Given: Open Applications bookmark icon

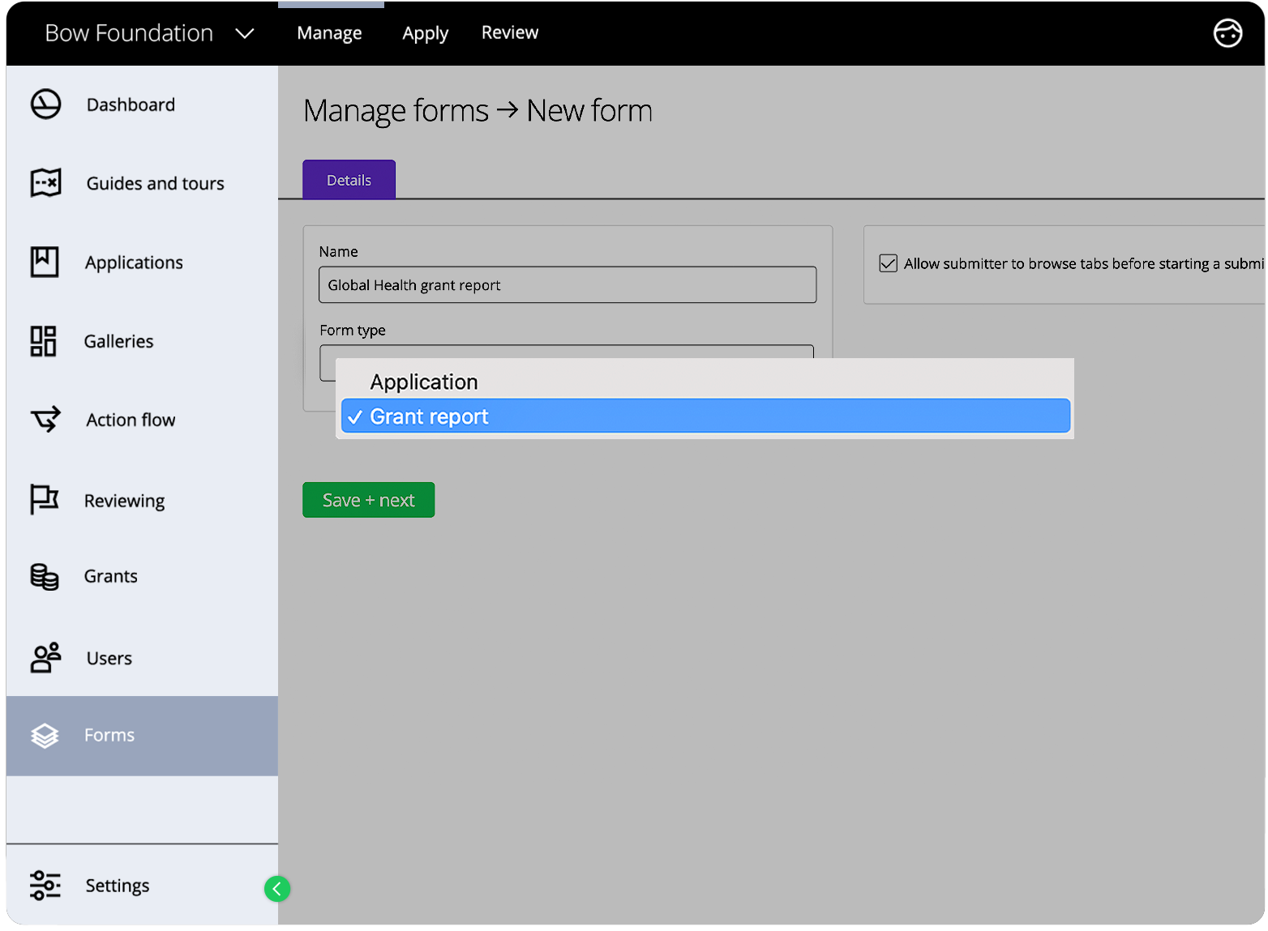Looking at the screenshot, I should (x=45, y=262).
